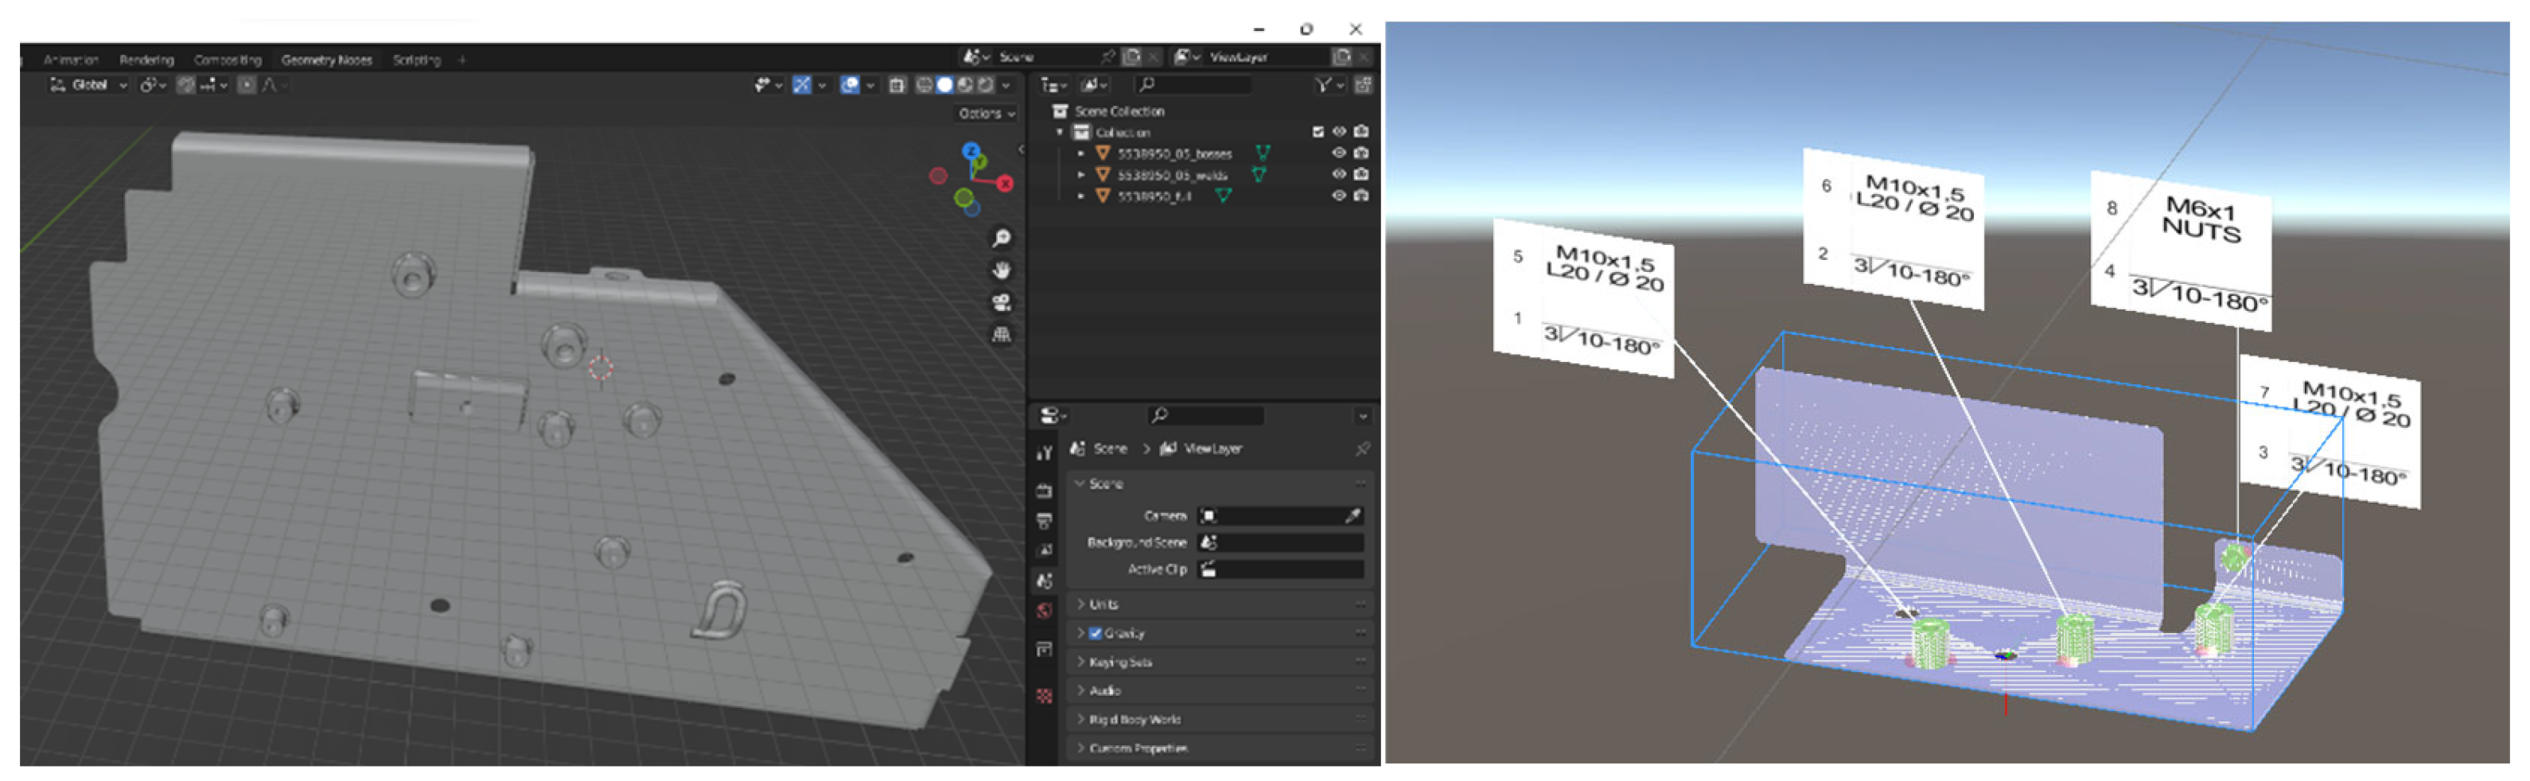Open the Global transform orientation dropdown
The image size is (2530, 781).
(89, 85)
